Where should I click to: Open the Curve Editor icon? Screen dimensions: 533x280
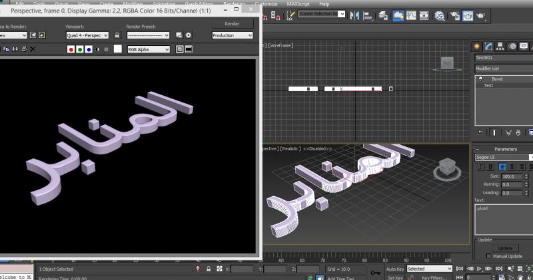(x=411, y=15)
